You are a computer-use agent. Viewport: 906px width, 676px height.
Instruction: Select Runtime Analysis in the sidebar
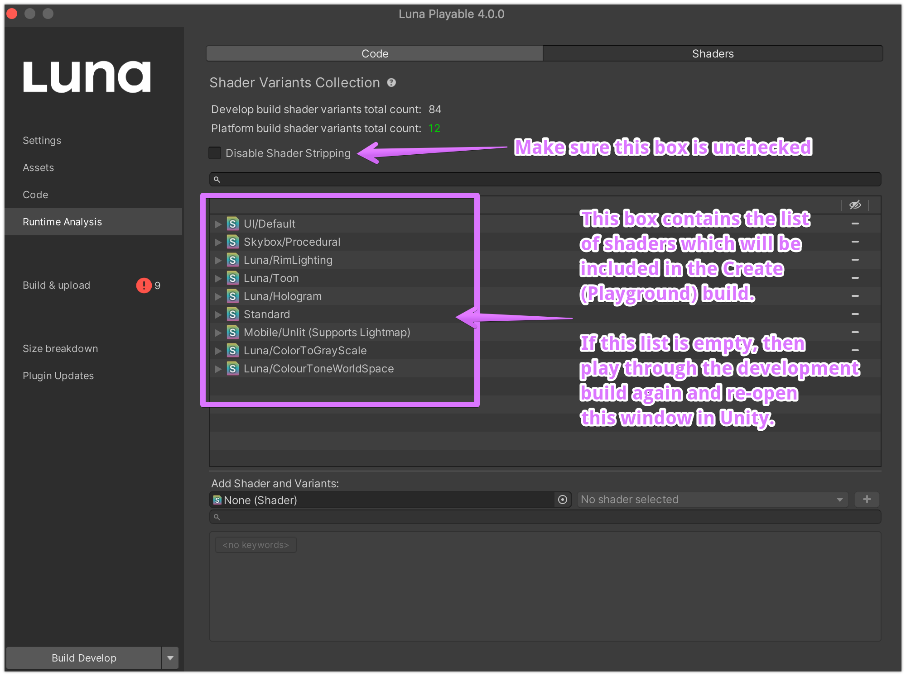[93, 222]
